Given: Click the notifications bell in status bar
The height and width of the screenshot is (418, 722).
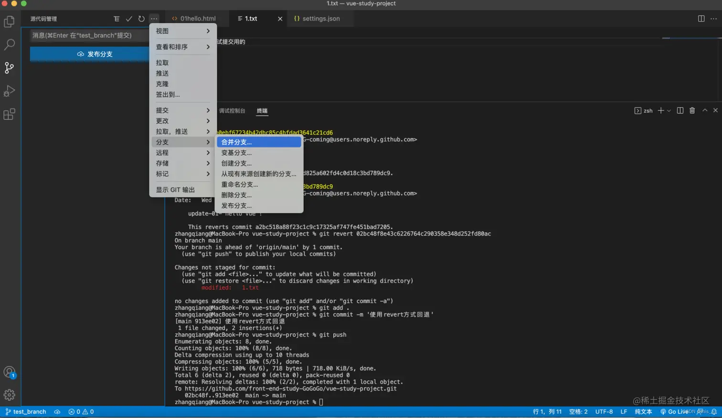Looking at the screenshot, I should coord(714,412).
